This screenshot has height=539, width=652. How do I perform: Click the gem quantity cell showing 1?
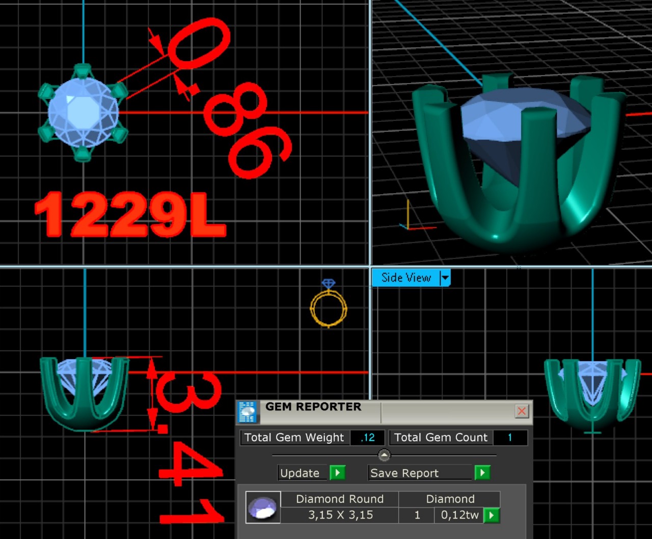[x=417, y=515]
